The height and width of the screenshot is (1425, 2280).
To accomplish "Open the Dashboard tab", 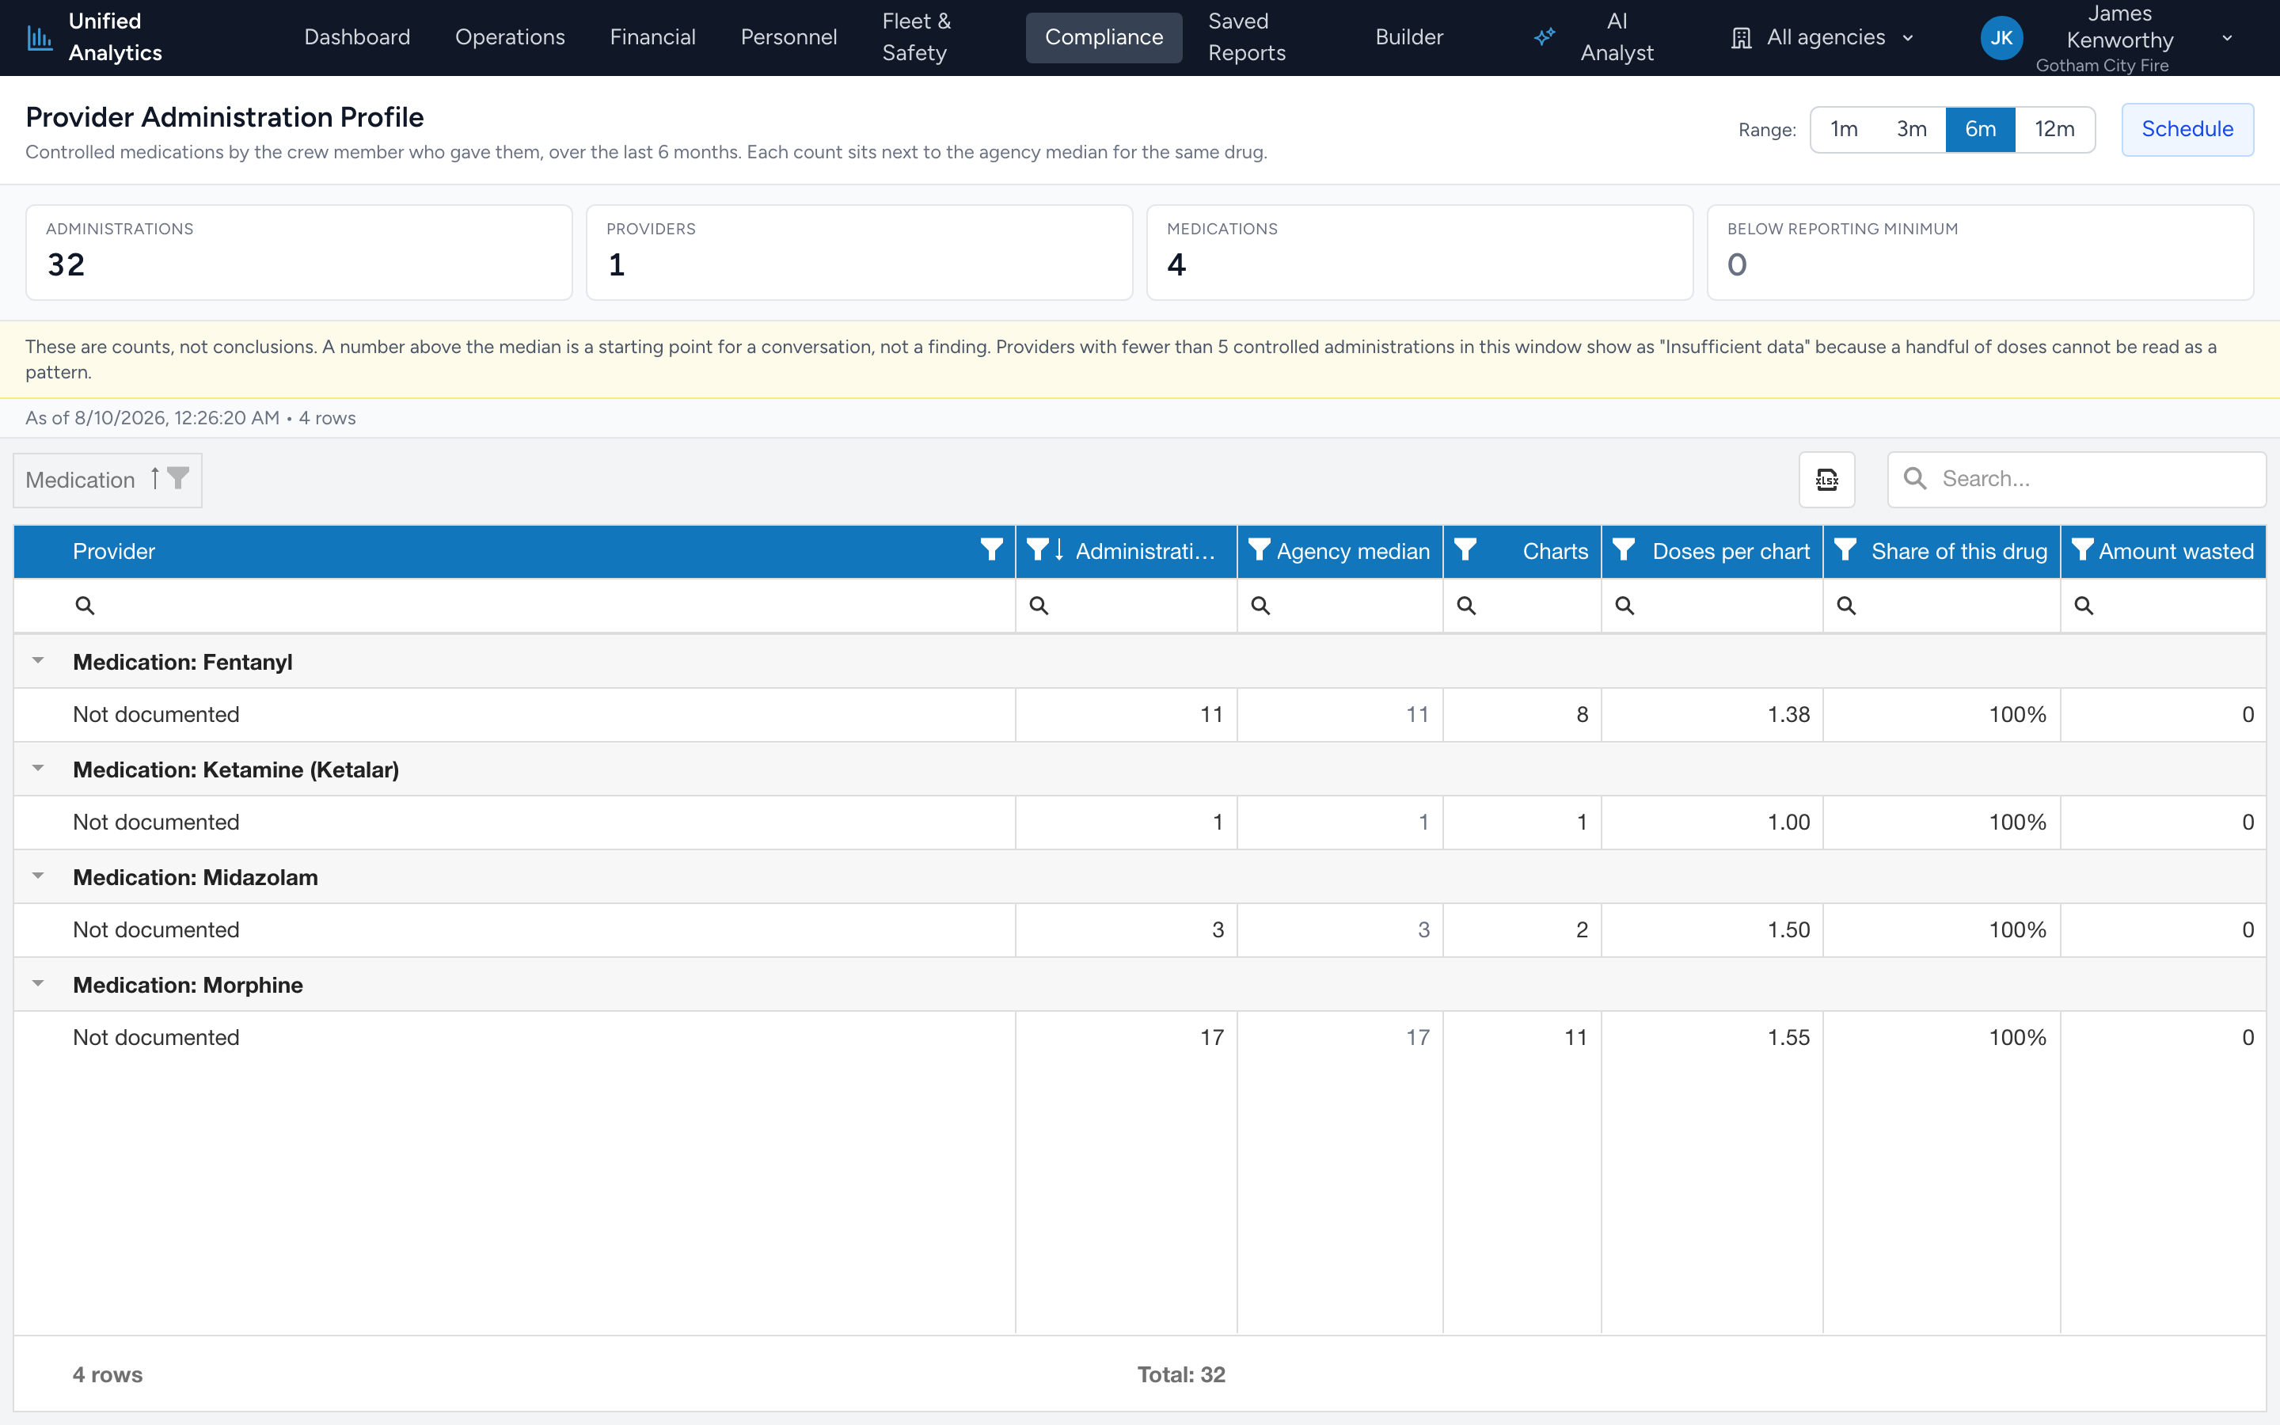I will click(x=357, y=38).
